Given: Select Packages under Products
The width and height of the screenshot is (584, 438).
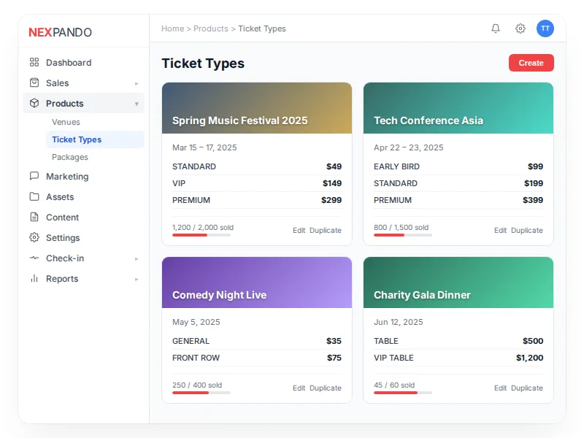Looking at the screenshot, I should pos(95,157).
